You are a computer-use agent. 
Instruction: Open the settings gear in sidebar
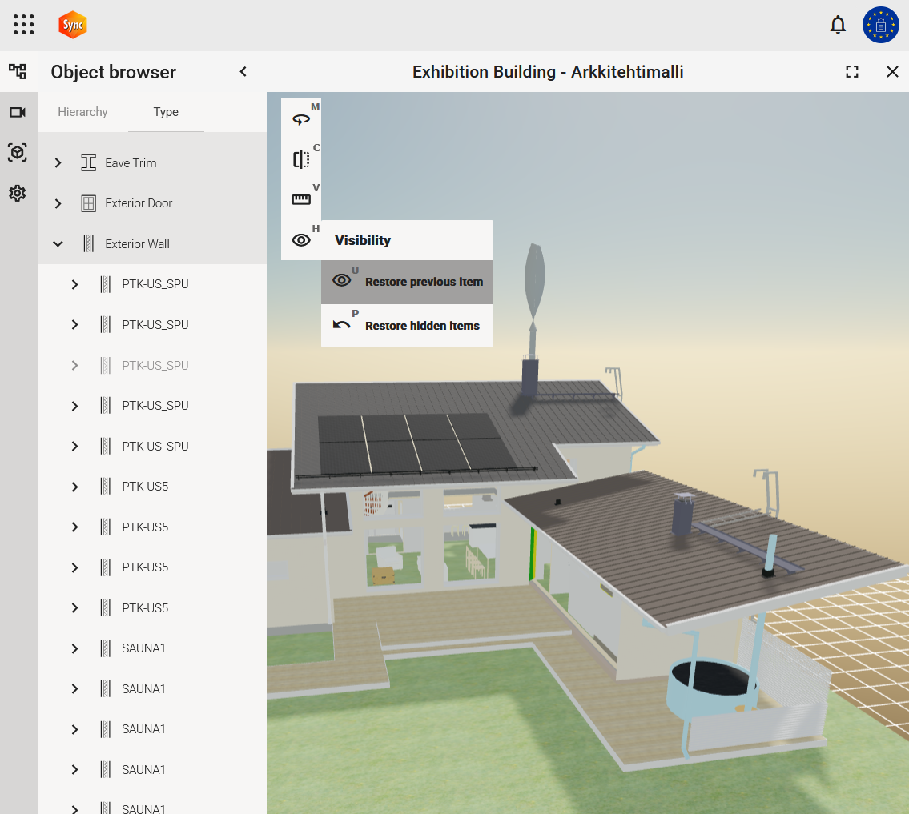point(18,193)
